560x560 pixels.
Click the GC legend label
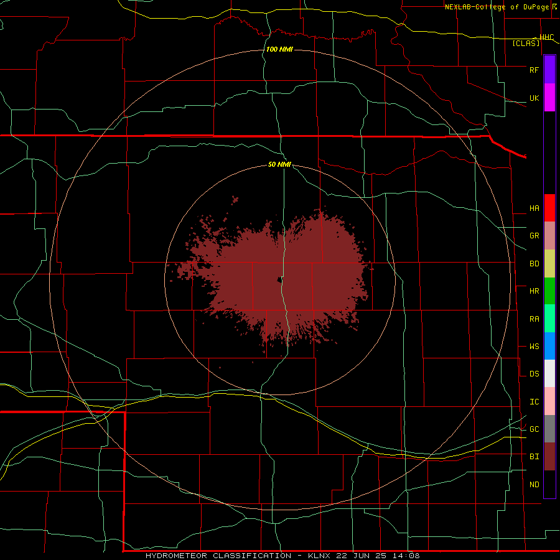point(534,429)
